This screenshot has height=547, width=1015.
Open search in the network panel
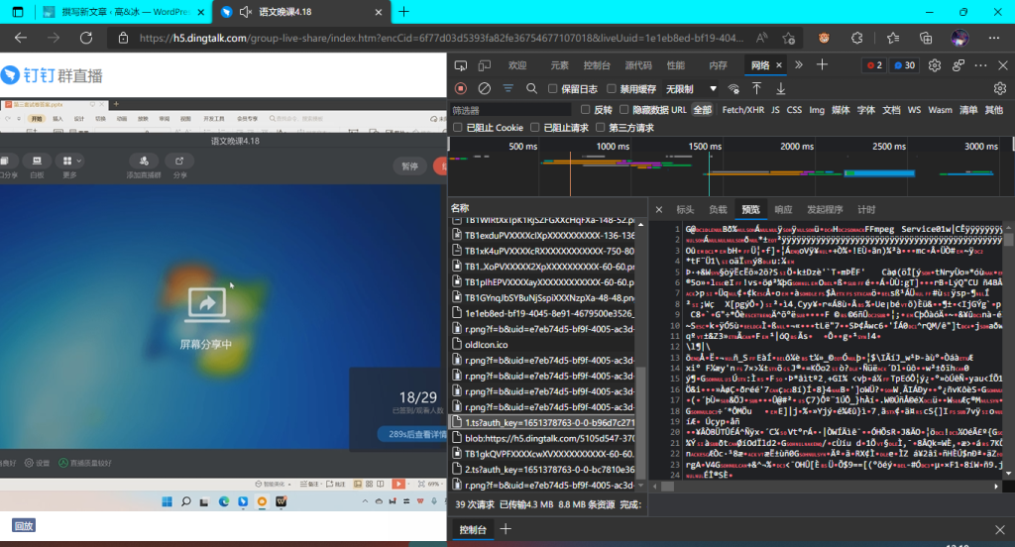tap(532, 89)
